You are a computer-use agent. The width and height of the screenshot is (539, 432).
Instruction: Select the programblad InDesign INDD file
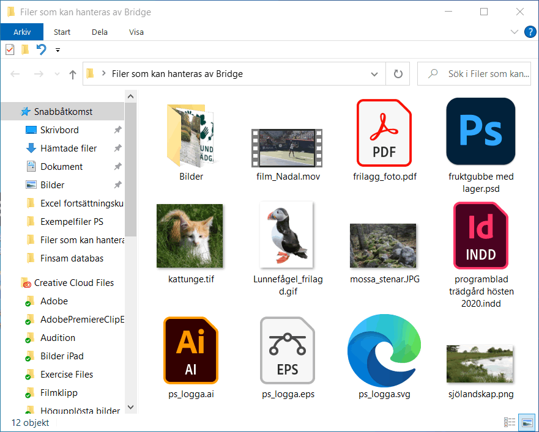(x=480, y=236)
